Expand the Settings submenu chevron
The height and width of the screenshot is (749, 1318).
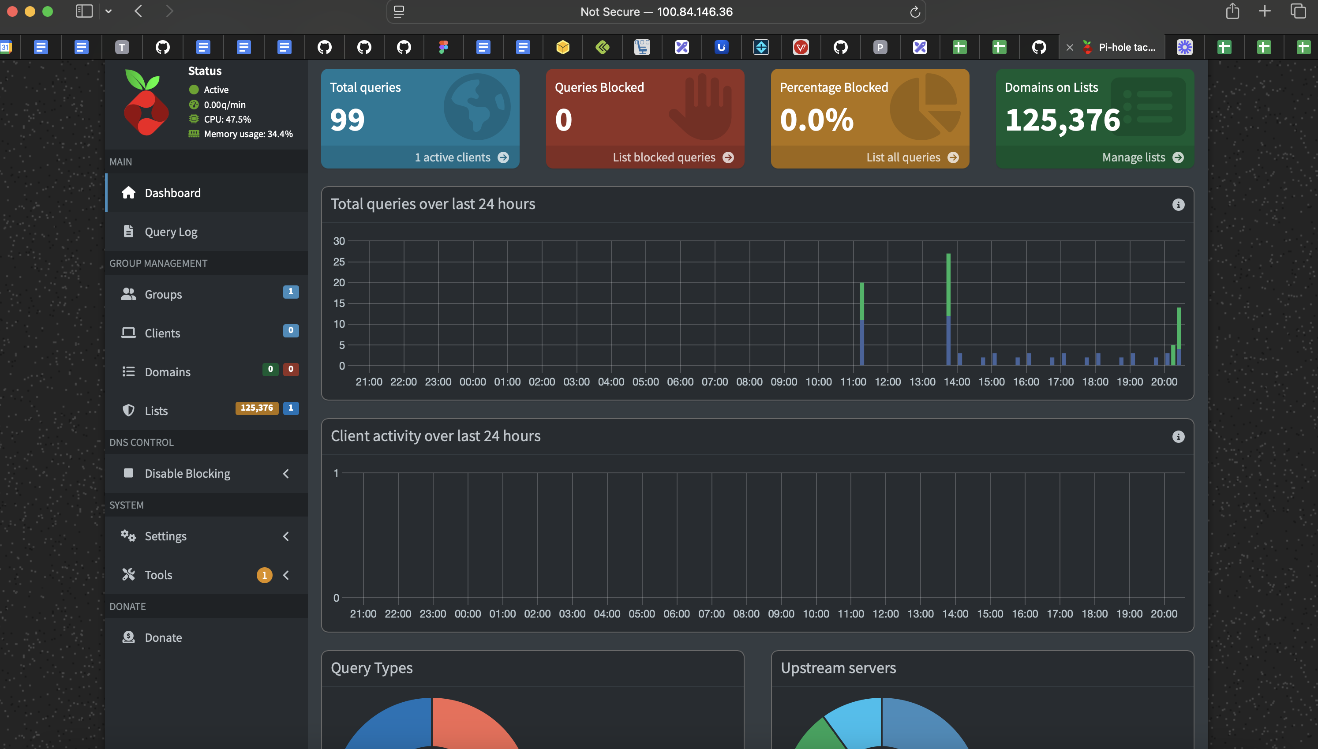[x=286, y=536]
